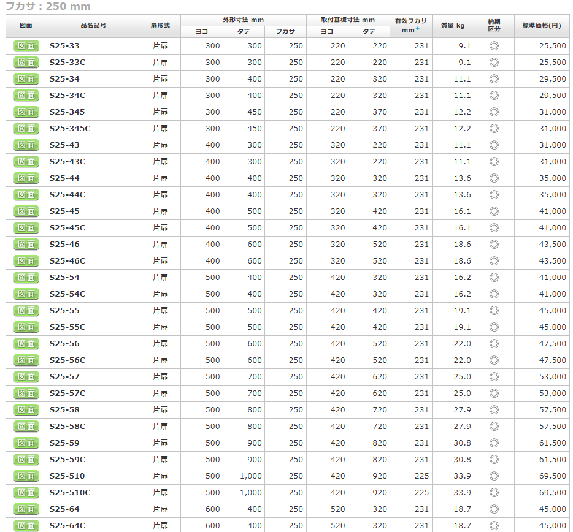The width and height of the screenshot is (573, 532).
Task: Click drawing button for S25-46C
Action: pyautogui.click(x=26, y=261)
